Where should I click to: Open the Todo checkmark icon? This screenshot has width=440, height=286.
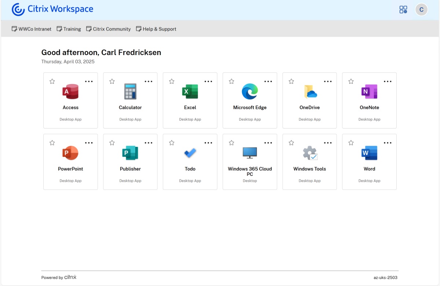(x=190, y=153)
